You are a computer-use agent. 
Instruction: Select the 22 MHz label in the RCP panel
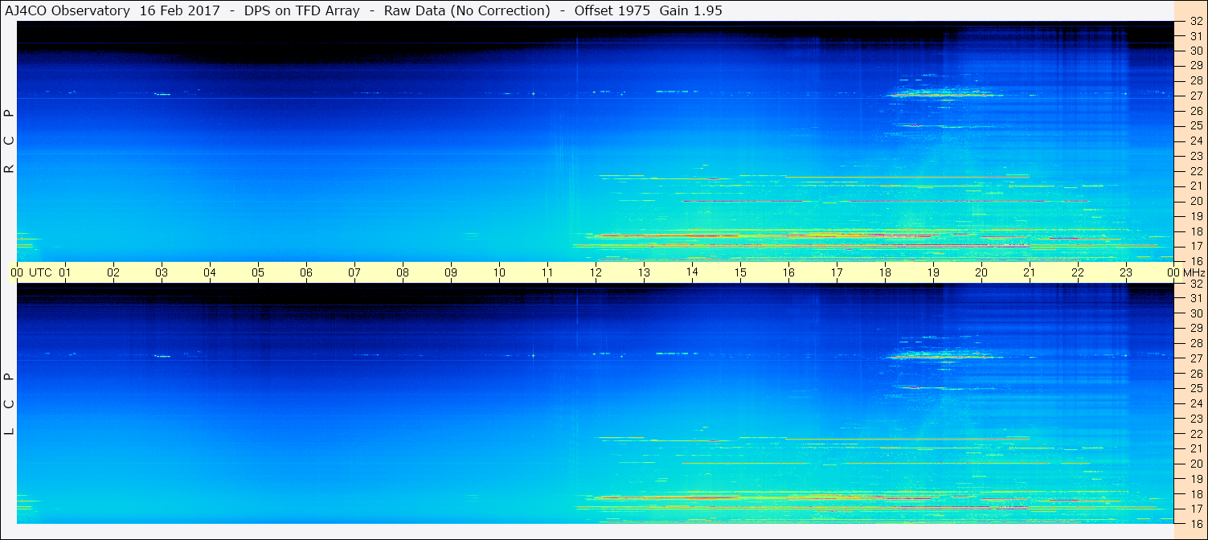coord(1196,171)
